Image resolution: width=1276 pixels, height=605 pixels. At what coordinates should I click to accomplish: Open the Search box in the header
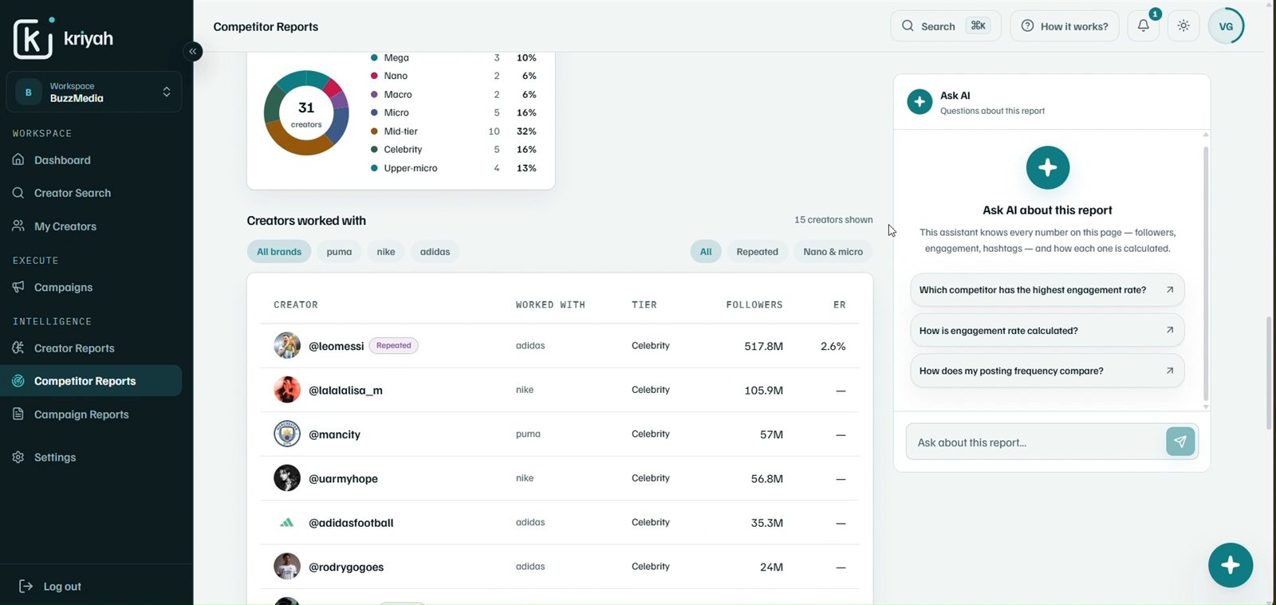pyautogui.click(x=945, y=26)
